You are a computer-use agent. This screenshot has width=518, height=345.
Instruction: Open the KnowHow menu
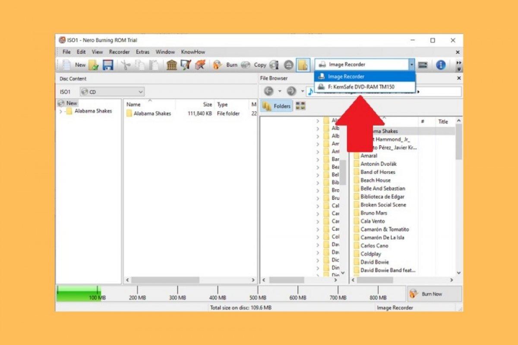(x=193, y=52)
